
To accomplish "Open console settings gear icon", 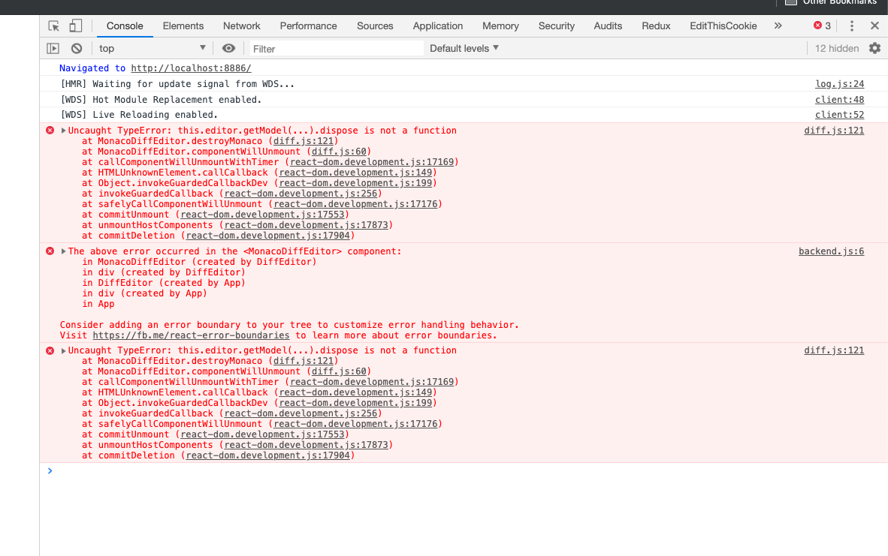I will click(x=875, y=49).
